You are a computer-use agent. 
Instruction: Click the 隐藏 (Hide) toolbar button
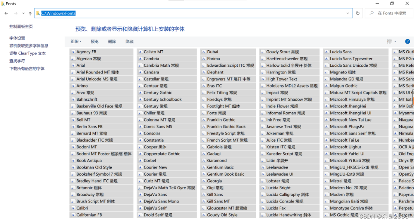(x=129, y=41)
